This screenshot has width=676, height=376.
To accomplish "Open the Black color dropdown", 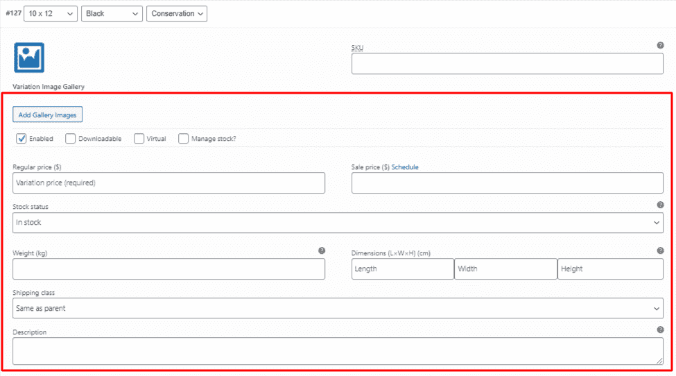I will tap(112, 13).
